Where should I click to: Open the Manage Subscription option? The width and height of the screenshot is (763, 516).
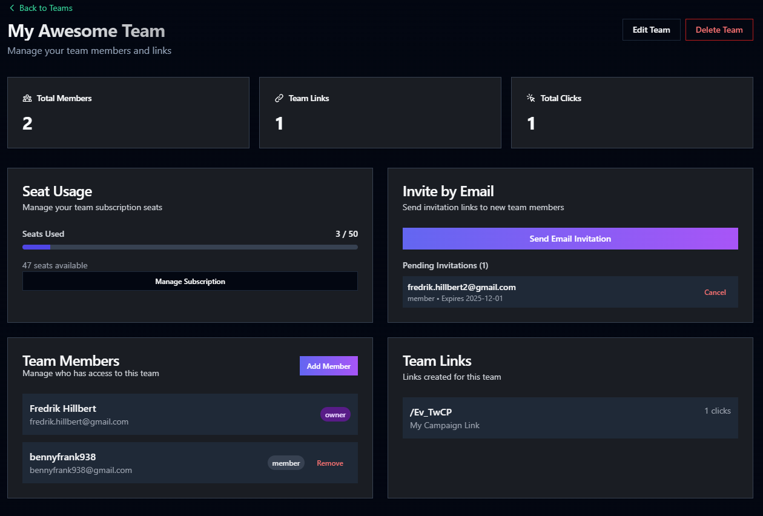click(190, 281)
